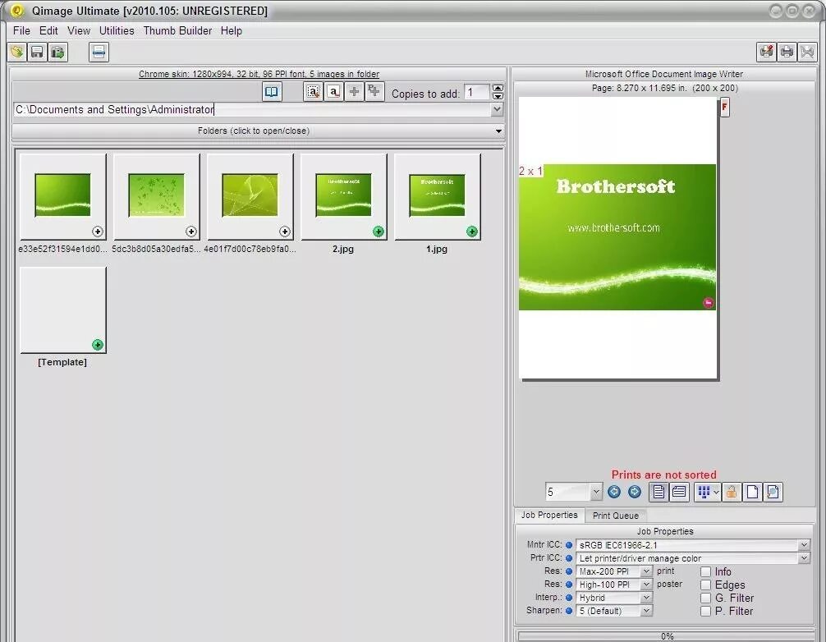
Task: Open the Utilities menu
Action: (117, 30)
